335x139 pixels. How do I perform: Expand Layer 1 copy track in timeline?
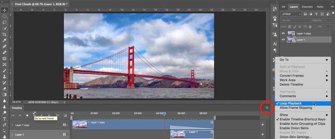point(12,125)
